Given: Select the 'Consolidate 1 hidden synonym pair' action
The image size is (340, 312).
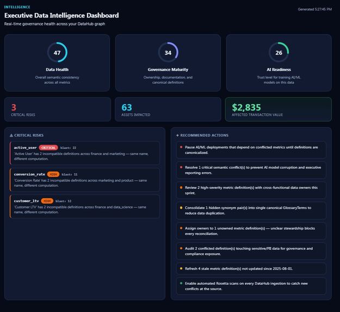Looking at the screenshot, I should pos(251,210).
